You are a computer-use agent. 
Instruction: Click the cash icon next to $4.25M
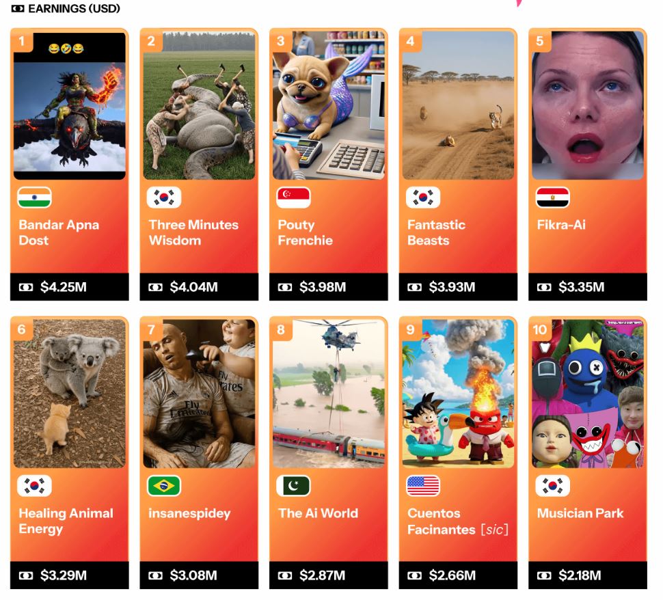pyautogui.click(x=26, y=288)
